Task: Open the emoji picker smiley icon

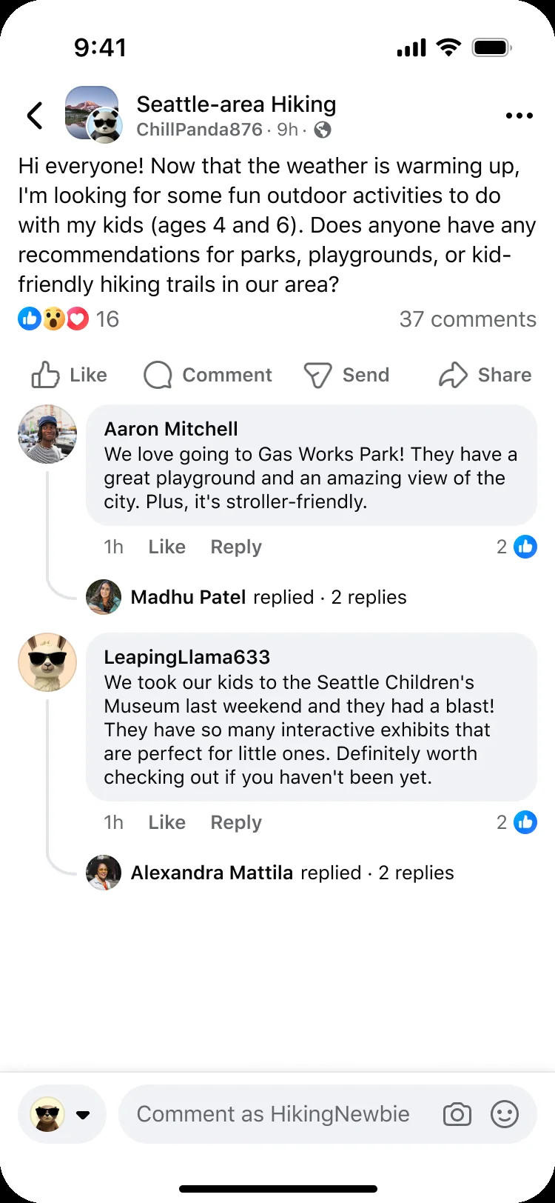Action: pyautogui.click(x=505, y=1114)
